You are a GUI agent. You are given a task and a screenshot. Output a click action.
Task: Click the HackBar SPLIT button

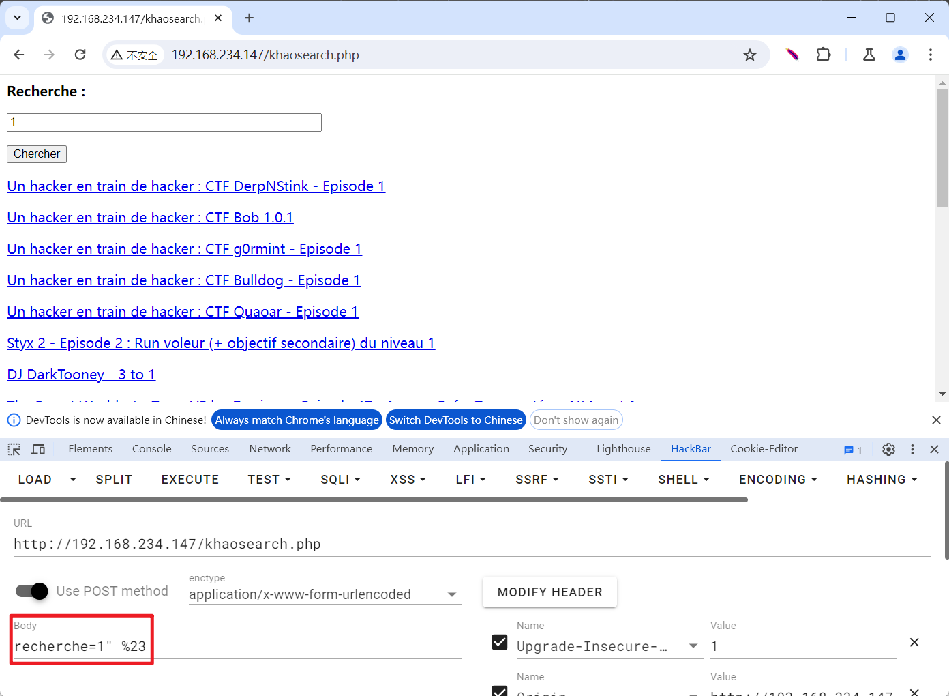(x=114, y=480)
